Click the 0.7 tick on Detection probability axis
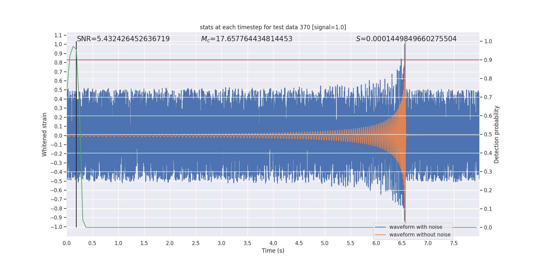Screen dimensions: 533x266 488,97
